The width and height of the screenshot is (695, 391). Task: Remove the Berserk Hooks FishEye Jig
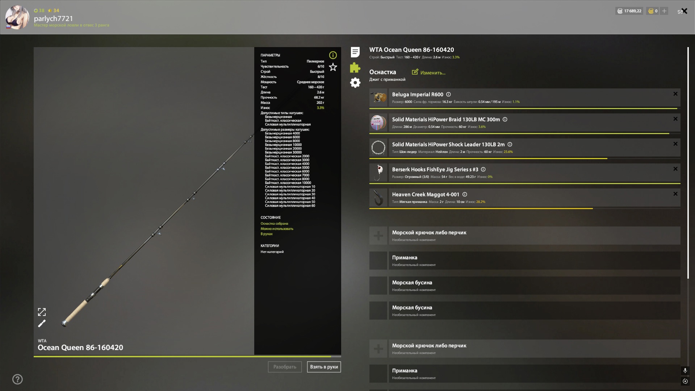[x=675, y=169]
